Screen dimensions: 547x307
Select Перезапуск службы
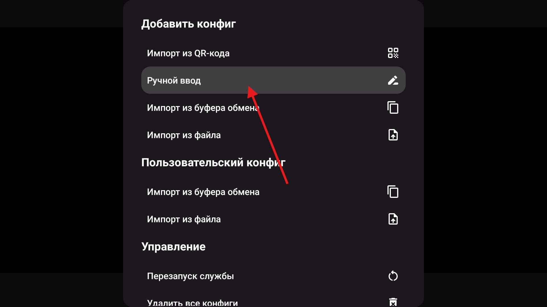click(x=273, y=276)
